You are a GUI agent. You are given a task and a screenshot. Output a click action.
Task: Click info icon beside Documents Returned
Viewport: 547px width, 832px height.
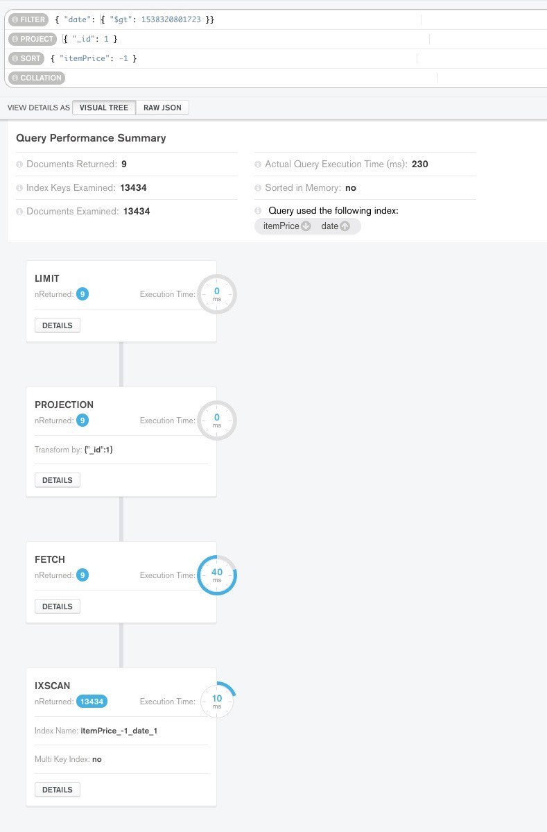coord(19,164)
